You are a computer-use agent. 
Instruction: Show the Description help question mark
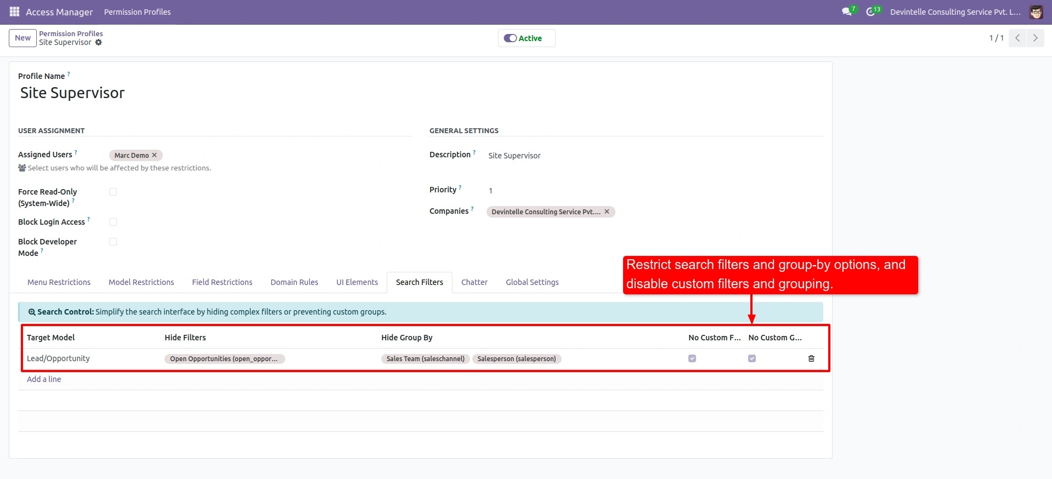pyautogui.click(x=474, y=152)
